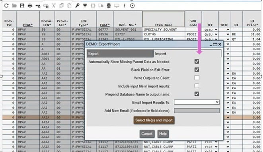263x152 pixels.
Task: Open the folder icon in the toolbar
Action: pyautogui.click(x=14, y=6)
